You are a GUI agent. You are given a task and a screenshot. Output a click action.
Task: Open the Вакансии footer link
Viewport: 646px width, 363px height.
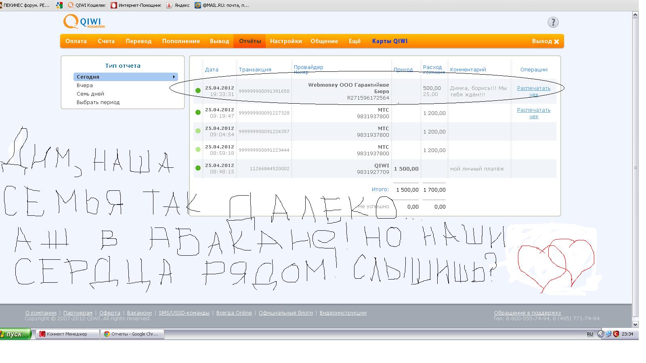(139, 313)
